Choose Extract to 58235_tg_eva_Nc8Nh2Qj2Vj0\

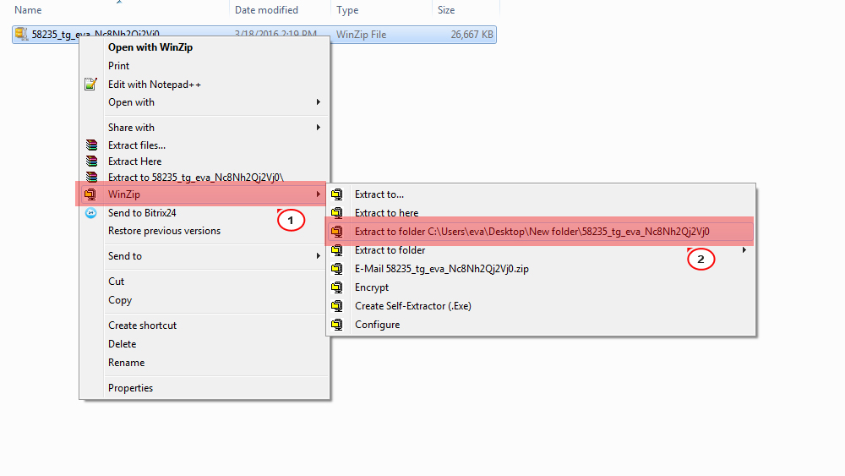pyautogui.click(x=204, y=177)
